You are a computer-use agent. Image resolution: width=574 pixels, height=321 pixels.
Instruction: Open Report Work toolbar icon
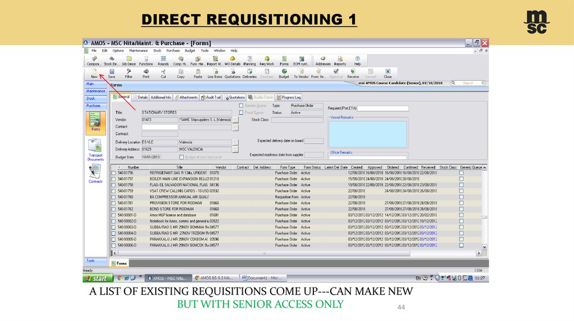[215, 60]
